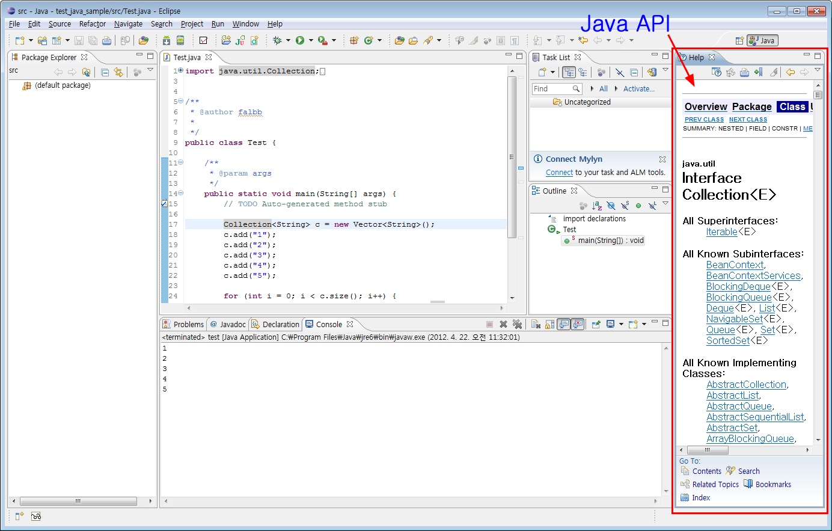Switch to the Javadoc tab

pyautogui.click(x=228, y=324)
